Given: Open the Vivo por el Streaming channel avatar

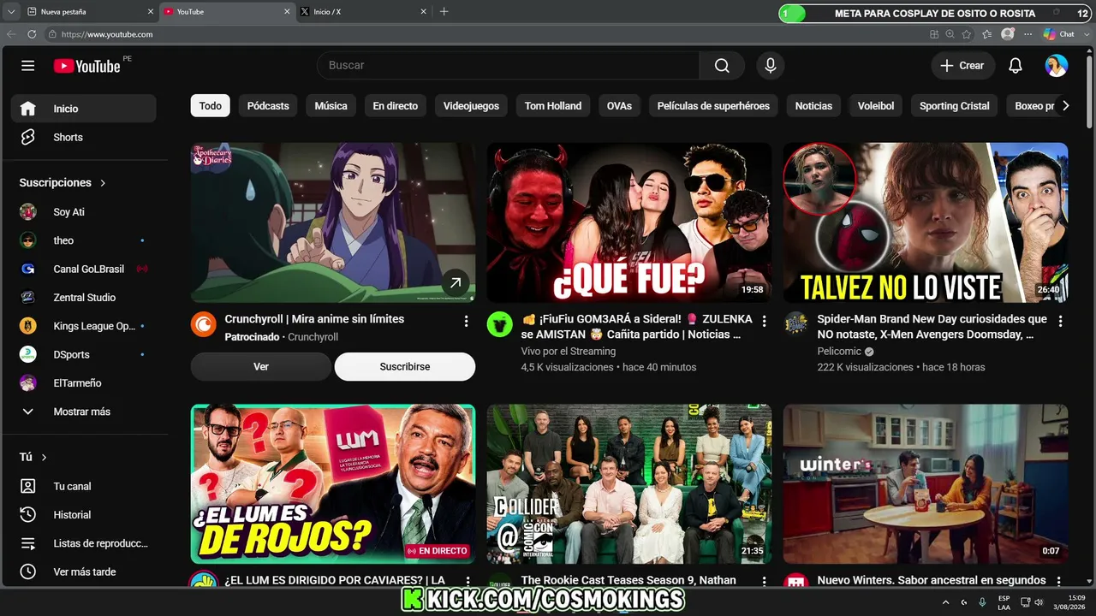Looking at the screenshot, I should coord(500,323).
